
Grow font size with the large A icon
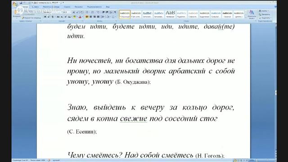coord(74,12)
